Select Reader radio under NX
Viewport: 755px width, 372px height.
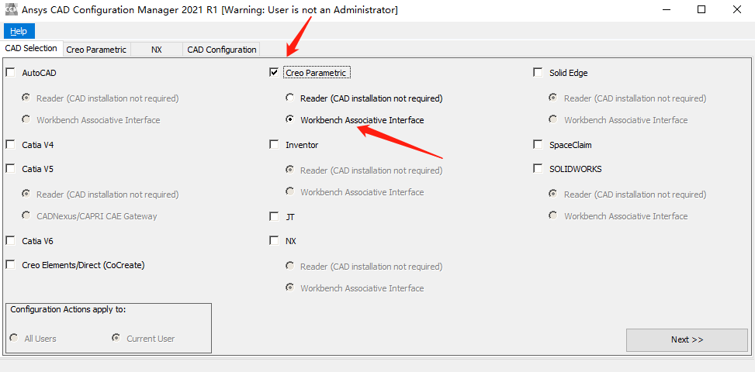[290, 265]
